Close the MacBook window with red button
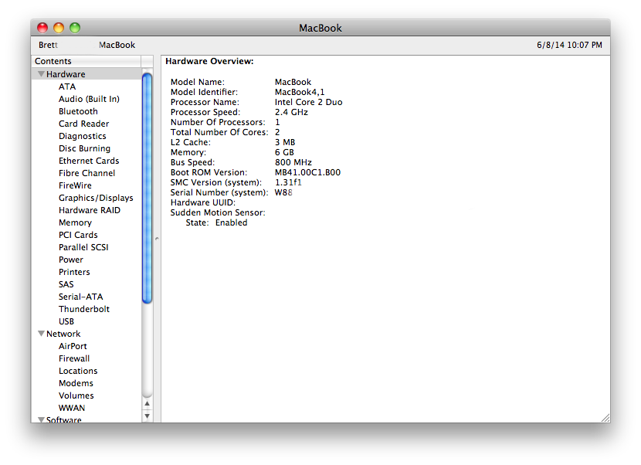The width and height of the screenshot is (641, 465). pos(42,28)
